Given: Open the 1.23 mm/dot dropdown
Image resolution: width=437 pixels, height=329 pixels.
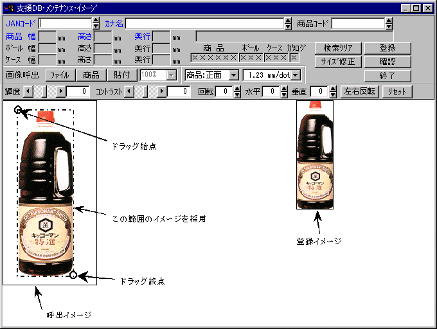Looking at the screenshot, I should (x=296, y=75).
